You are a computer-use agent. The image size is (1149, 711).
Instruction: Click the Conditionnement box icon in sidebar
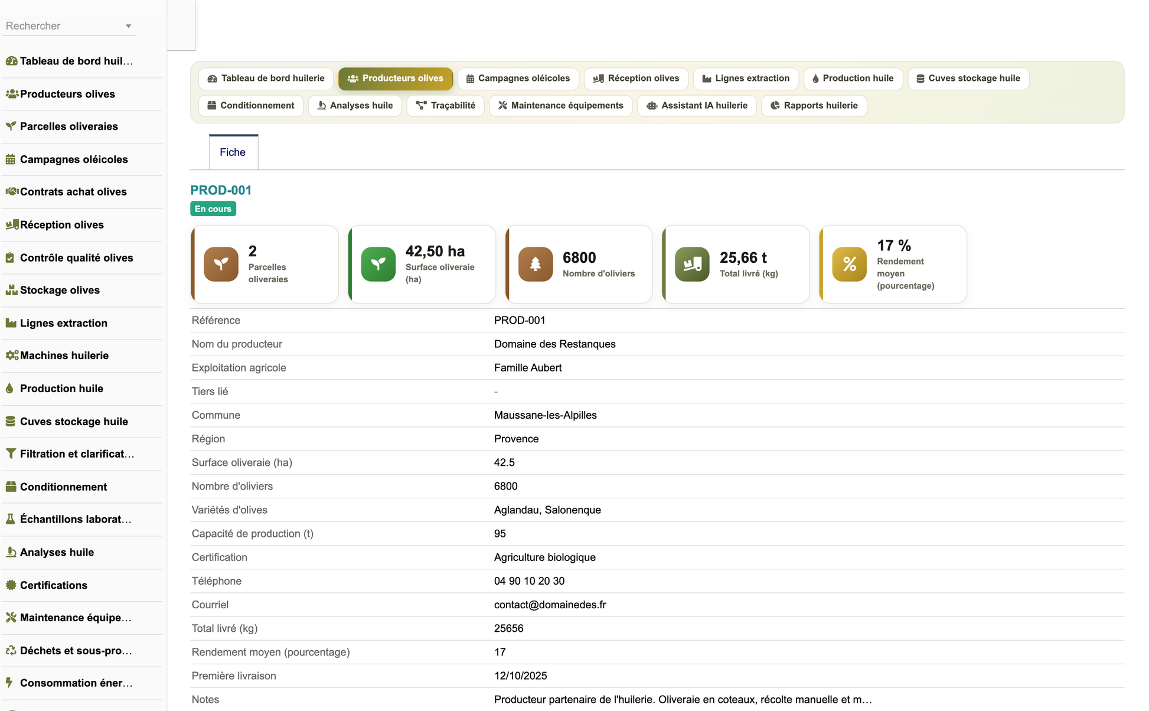tap(11, 487)
